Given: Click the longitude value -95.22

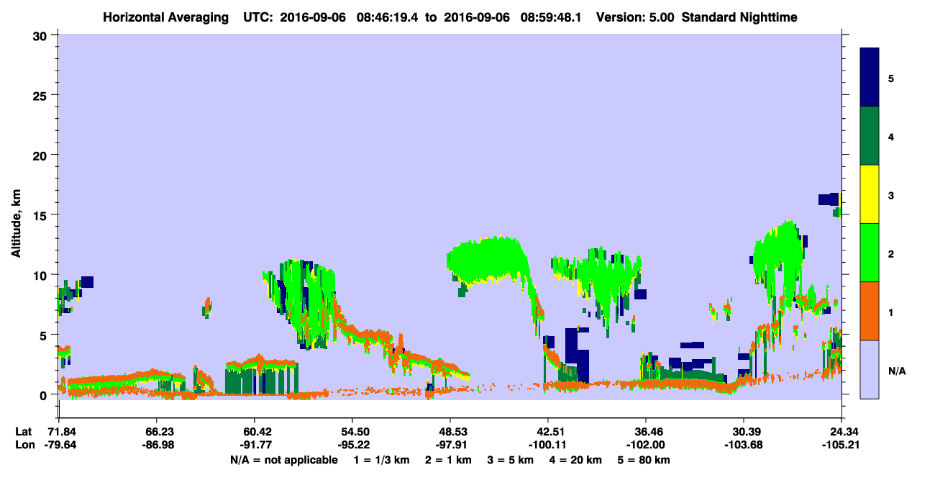Looking at the screenshot, I should coord(352,445).
